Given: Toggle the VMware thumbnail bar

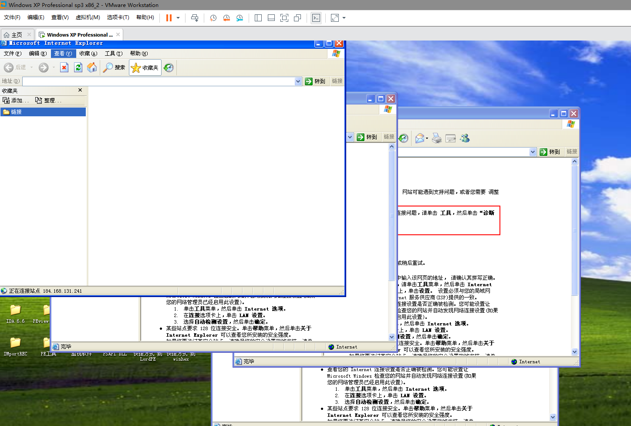Looking at the screenshot, I should (x=271, y=18).
